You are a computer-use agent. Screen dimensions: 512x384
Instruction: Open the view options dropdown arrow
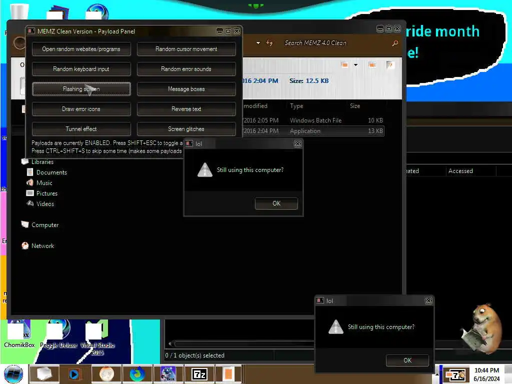point(355,65)
